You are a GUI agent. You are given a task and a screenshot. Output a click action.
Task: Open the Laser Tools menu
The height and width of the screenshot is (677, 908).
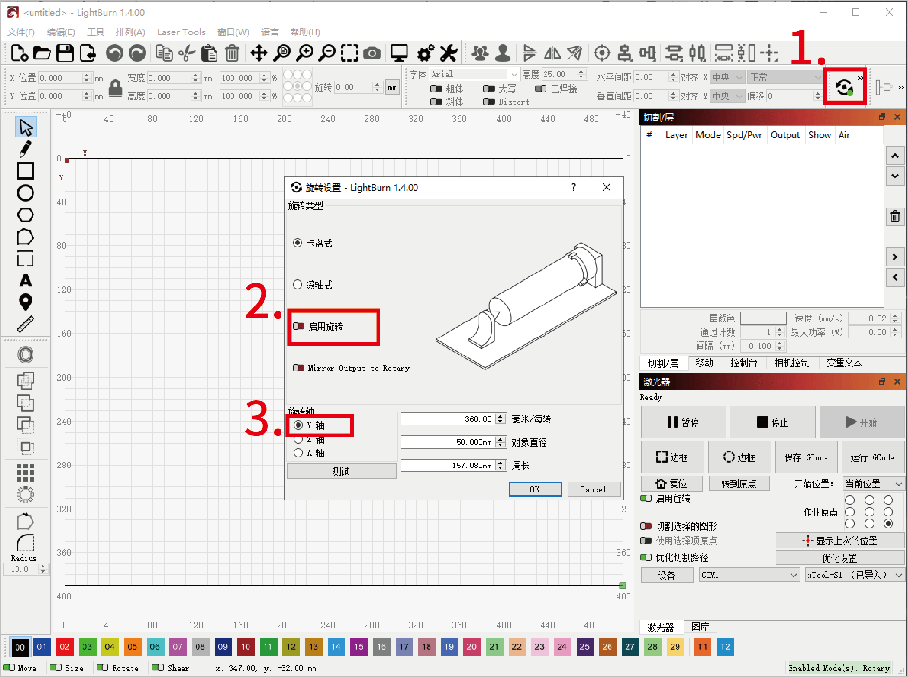(181, 32)
